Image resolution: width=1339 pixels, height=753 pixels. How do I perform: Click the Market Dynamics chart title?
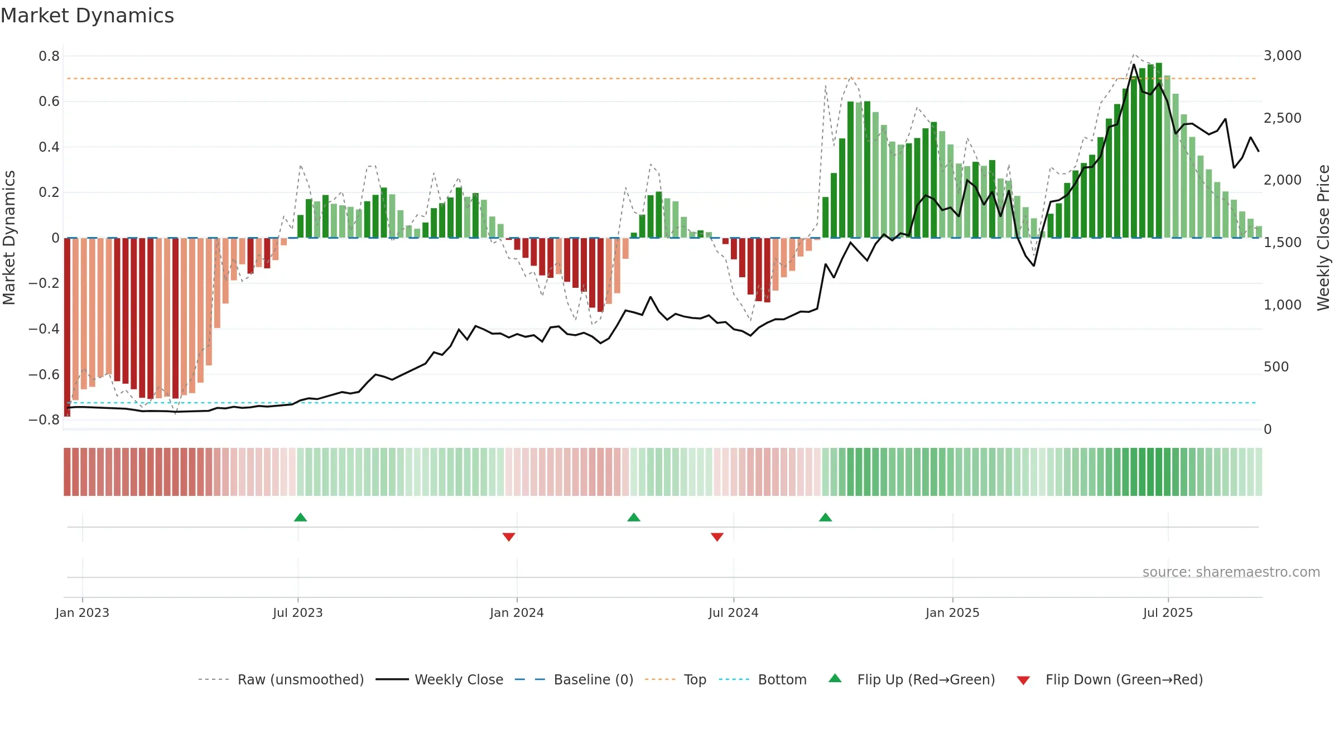(x=88, y=16)
